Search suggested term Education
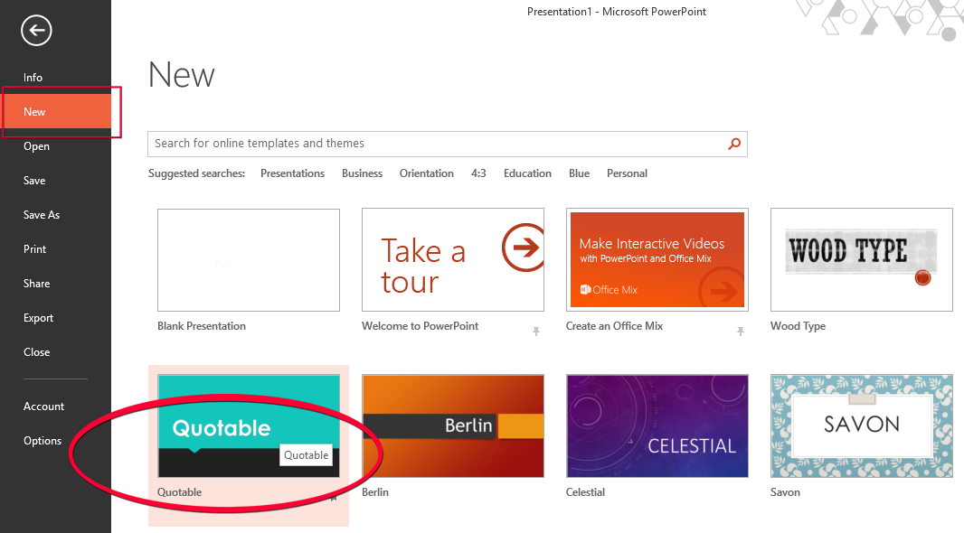The height and width of the screenshot is (533, 964). [527, 173]
